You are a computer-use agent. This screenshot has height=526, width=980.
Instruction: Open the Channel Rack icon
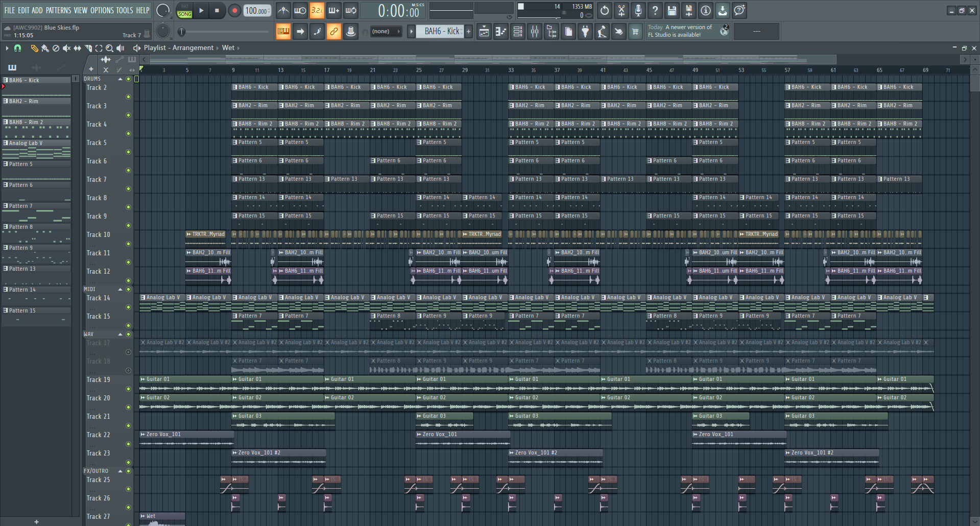518,32
